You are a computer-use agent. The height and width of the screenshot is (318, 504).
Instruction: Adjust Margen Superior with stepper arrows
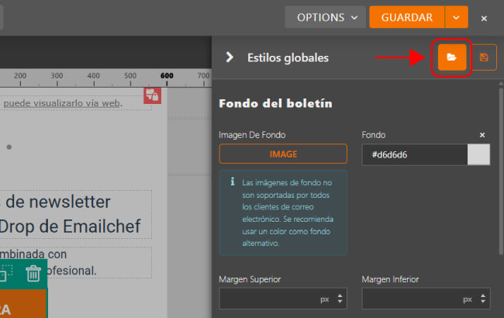pos(340,299)
